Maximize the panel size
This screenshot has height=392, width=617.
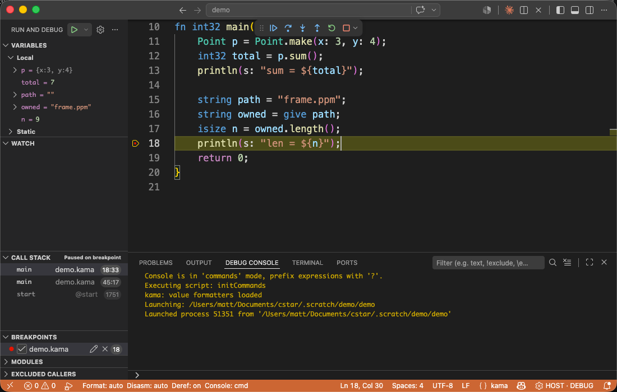pyautogui.click(x=590, y=263)
